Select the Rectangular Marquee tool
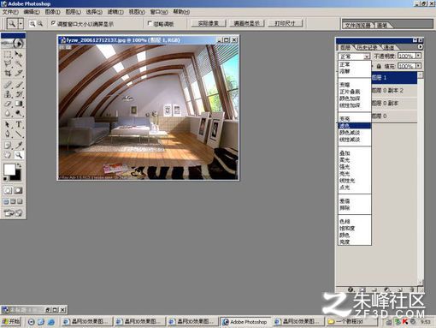 click(x=8, y=54)
